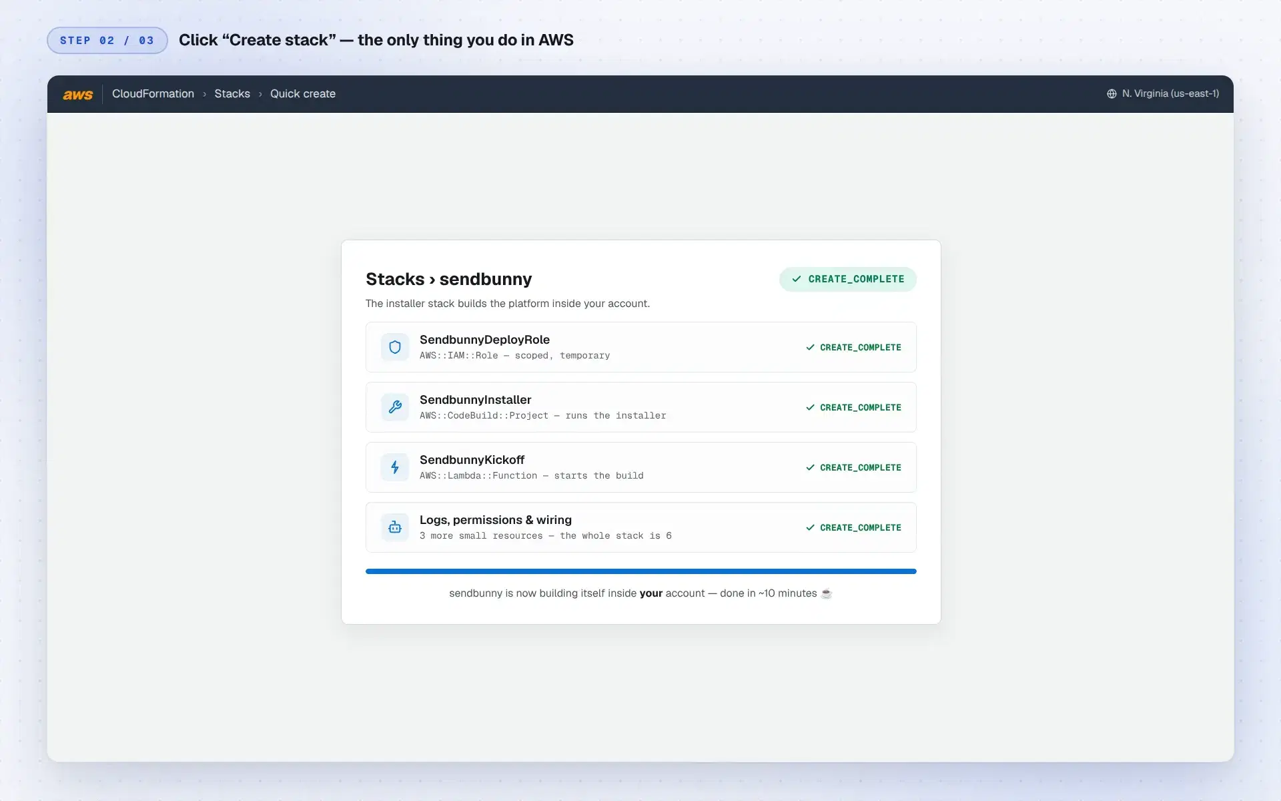1281x801 pixels.
Task: Click CREATE_COMPLETE text on SendbunnyDeployRole row
Action: [860, 347]
